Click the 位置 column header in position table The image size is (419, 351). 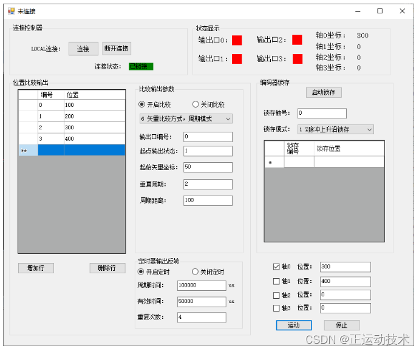94,95
